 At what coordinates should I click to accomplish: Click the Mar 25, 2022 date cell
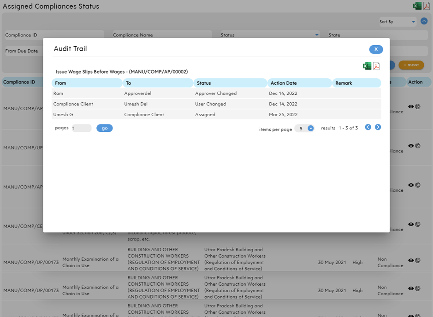283,114
